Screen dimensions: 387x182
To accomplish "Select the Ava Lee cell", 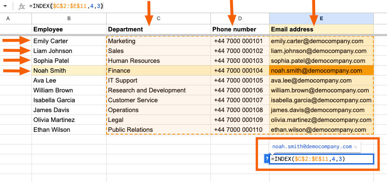I will [x=69, y=80].
